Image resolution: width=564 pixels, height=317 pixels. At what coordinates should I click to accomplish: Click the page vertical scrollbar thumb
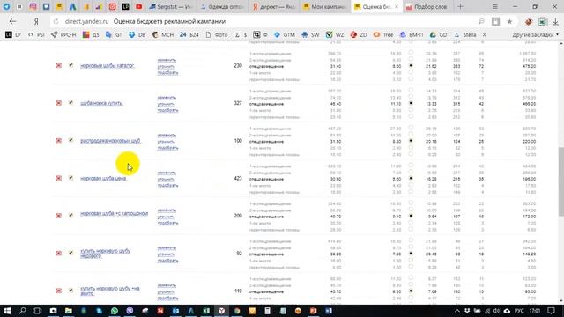pyautogui.click(x=561, y=181)
